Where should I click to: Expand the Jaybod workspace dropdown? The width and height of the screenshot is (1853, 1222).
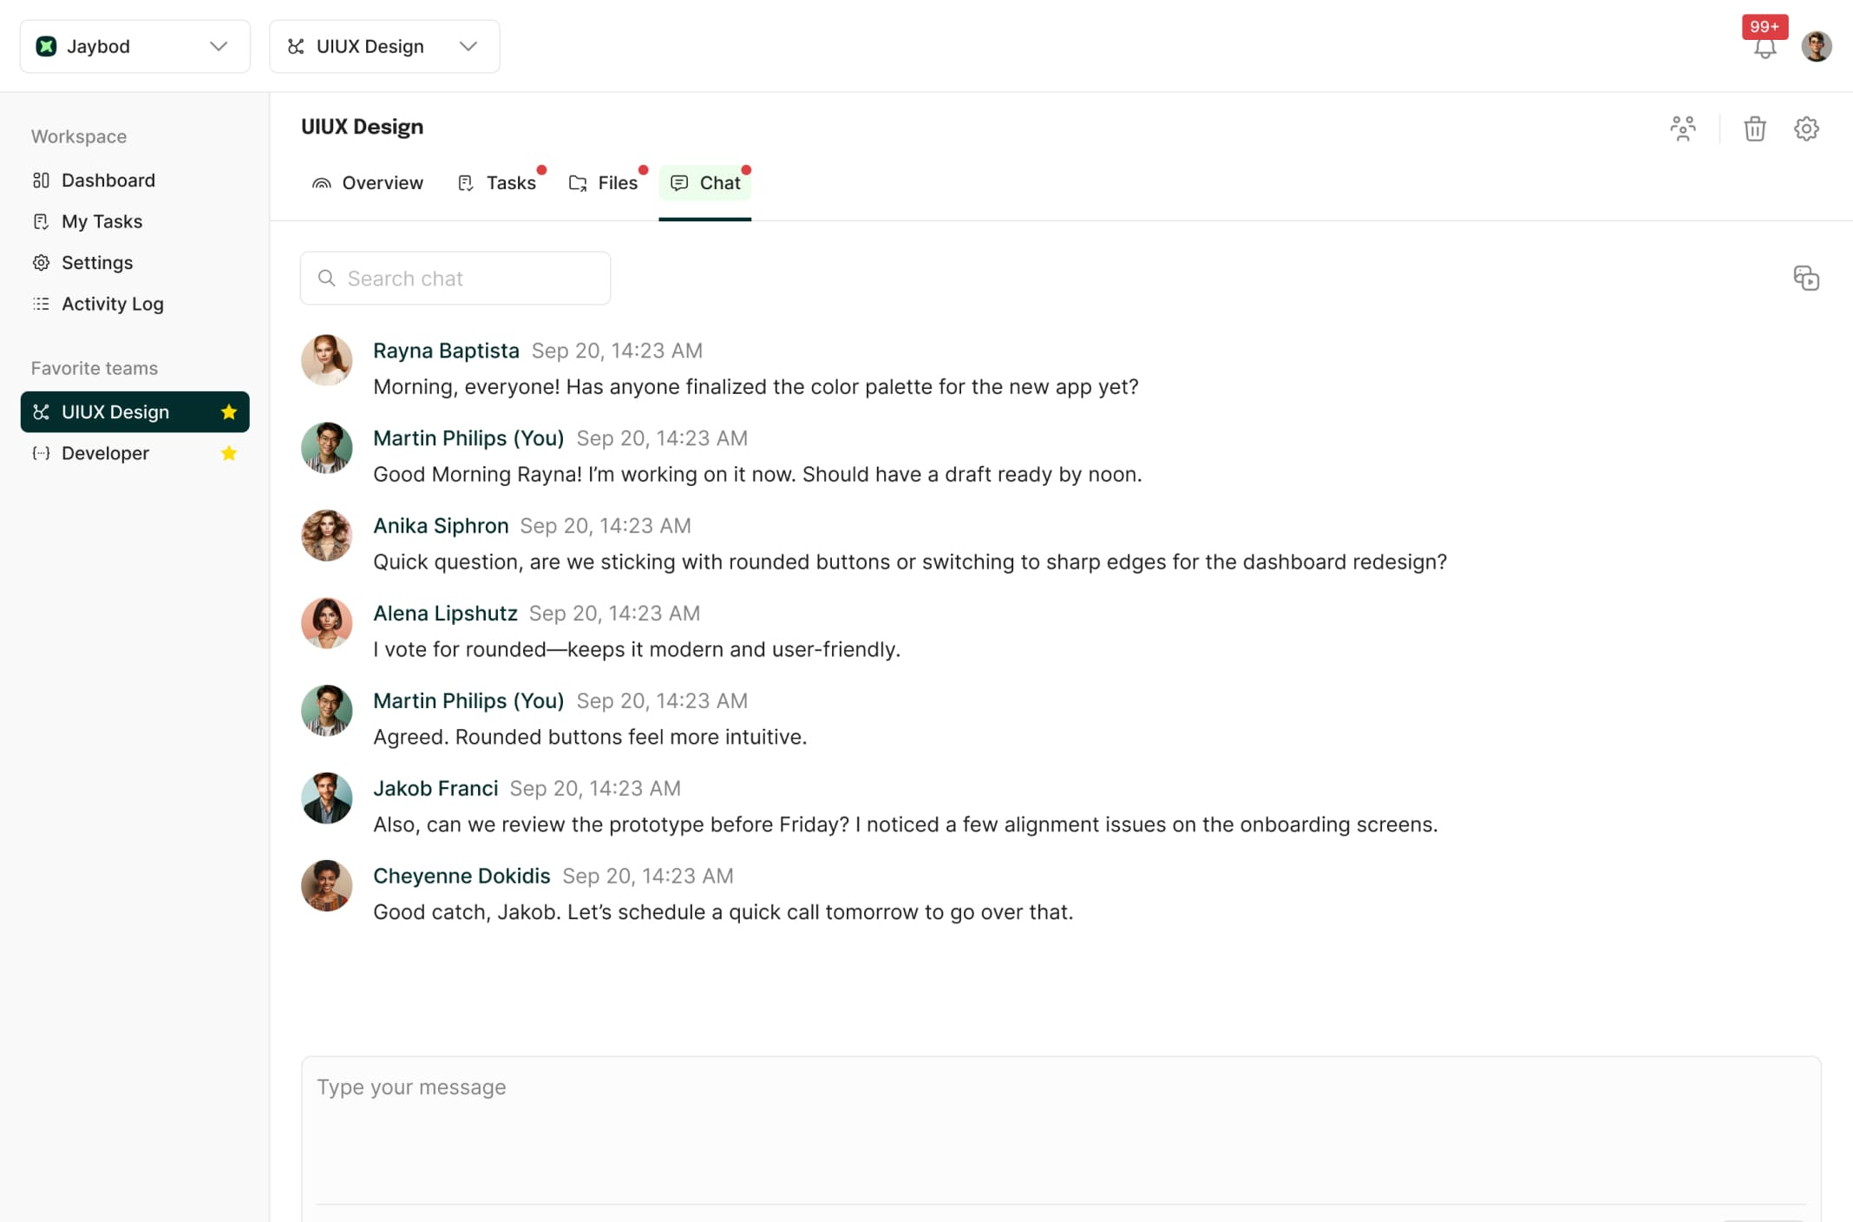217,46
